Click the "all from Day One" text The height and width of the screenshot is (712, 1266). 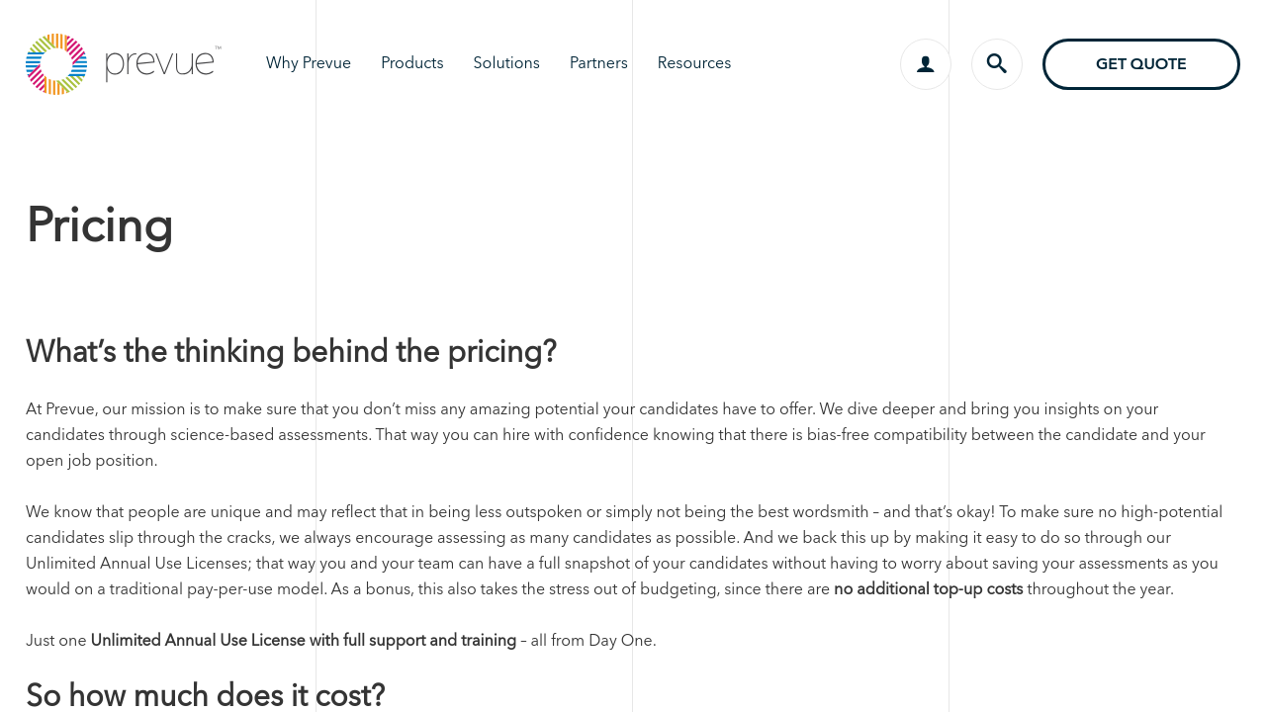pyautogui.click(x=592, y=641)
